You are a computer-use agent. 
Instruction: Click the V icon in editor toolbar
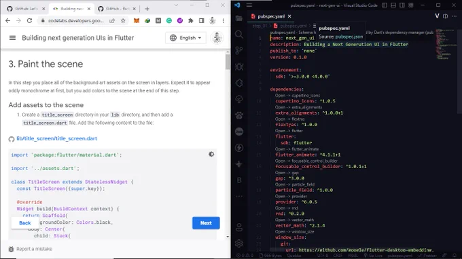[437, 16]
